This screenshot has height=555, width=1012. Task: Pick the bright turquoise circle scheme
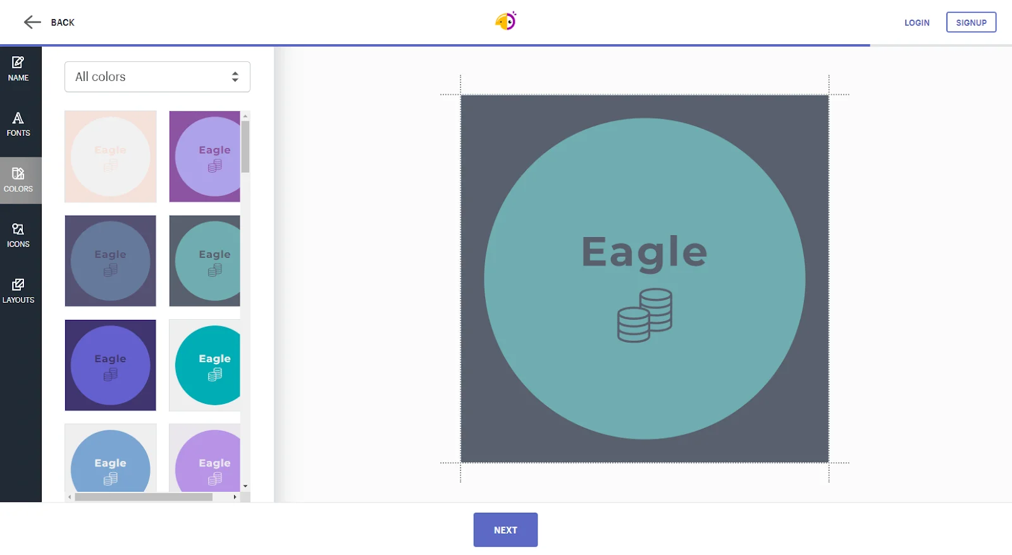pyautogui.click(x=204, y=365)
